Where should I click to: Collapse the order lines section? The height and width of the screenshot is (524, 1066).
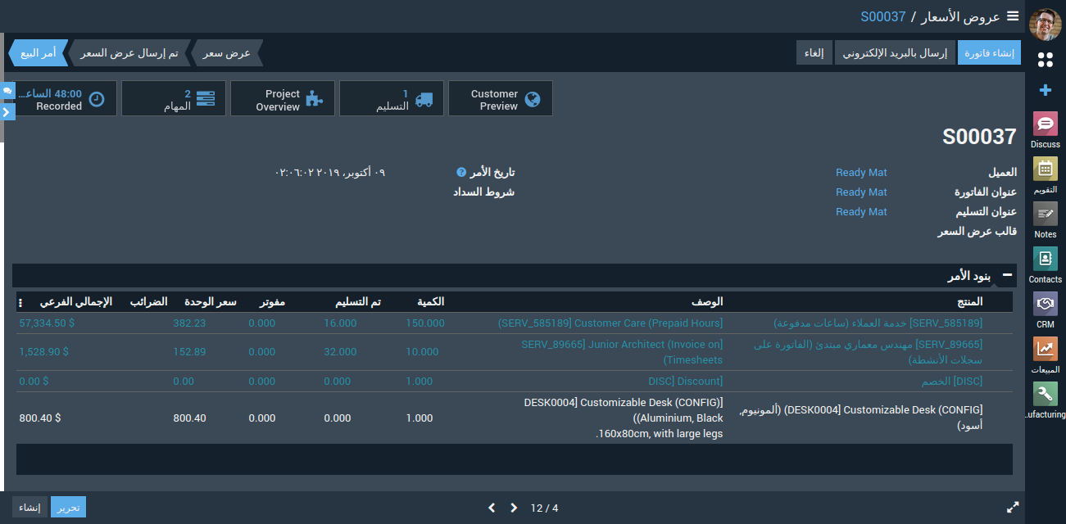[x=1007, y=276]
